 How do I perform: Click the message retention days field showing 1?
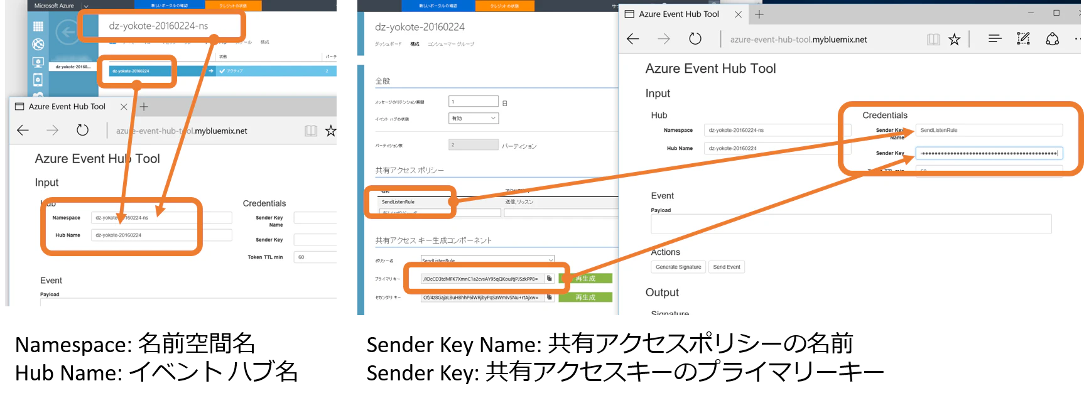474,101
